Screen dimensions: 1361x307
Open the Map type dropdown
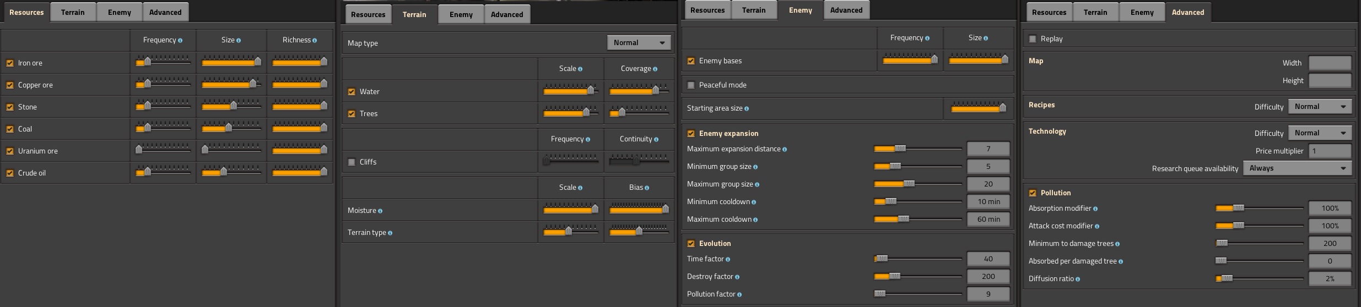pyautogui.click(x=639, y=43)
